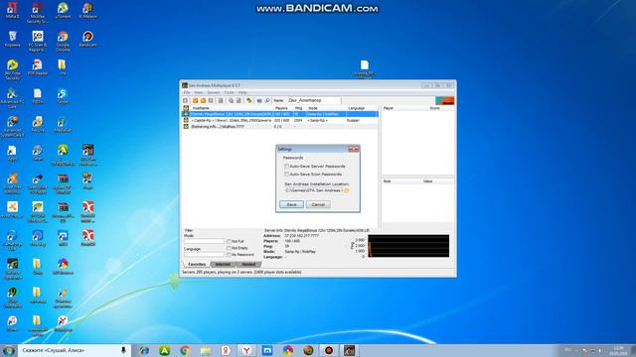
Task: Click the microphone icon in taskbar search
Action: [x=123, y=350]
